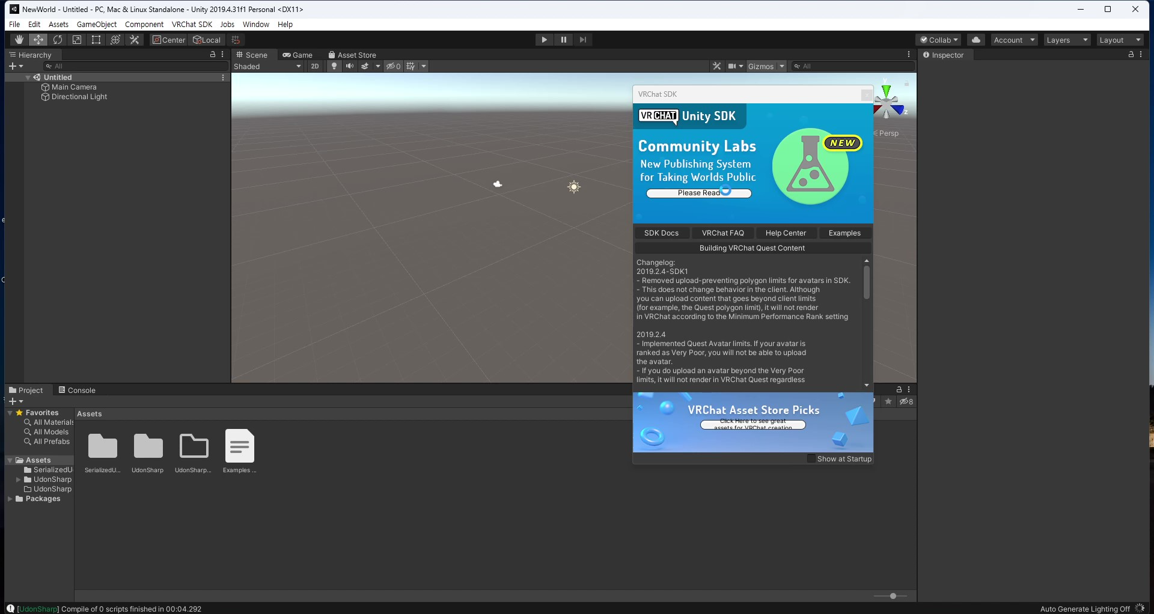Collapse the Untitled scene in Hierarchy
This screenshot has width=1154, height=614.
click(x=28, y=78)
